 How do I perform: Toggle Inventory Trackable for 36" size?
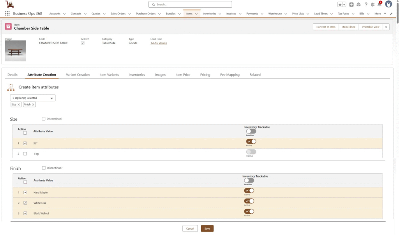point(251,141)
